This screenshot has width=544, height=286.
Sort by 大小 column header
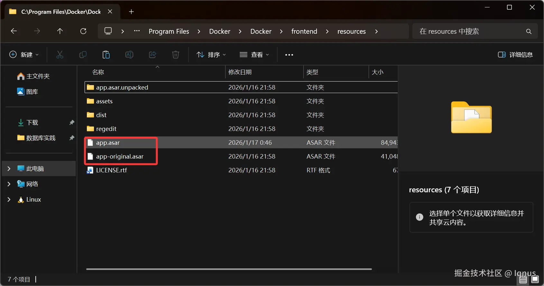coord(378,72)
